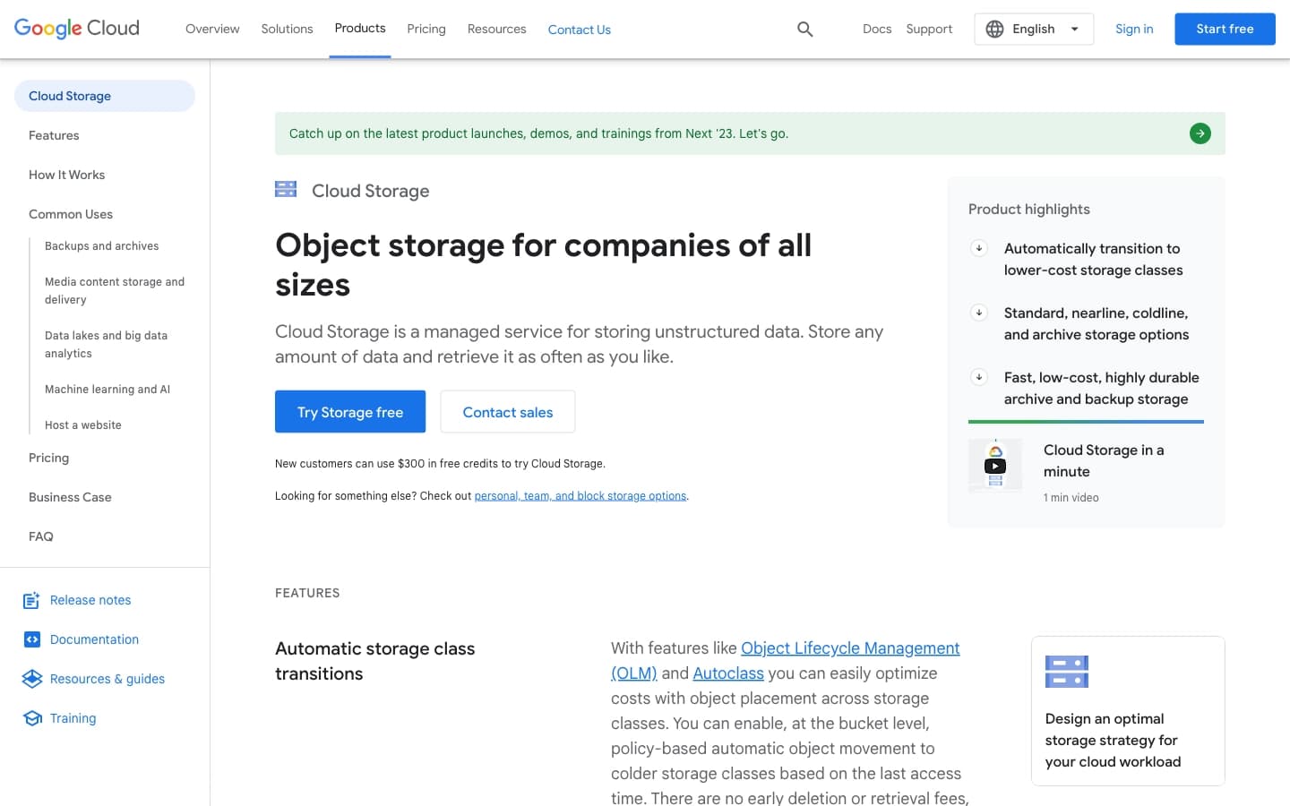Play the Cloud Storage in a minute video
Screen dimensions: 1290x806
pos(995,466)
